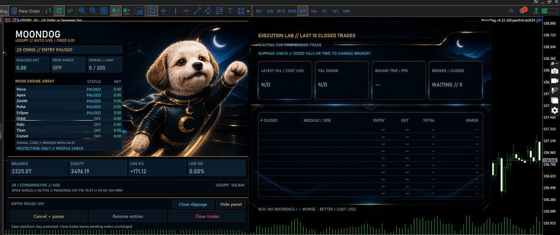The width and height of the screenshot is (560, 235).
Task: Tile chart windows with grid icon
Action: click(x=104, y=10)
